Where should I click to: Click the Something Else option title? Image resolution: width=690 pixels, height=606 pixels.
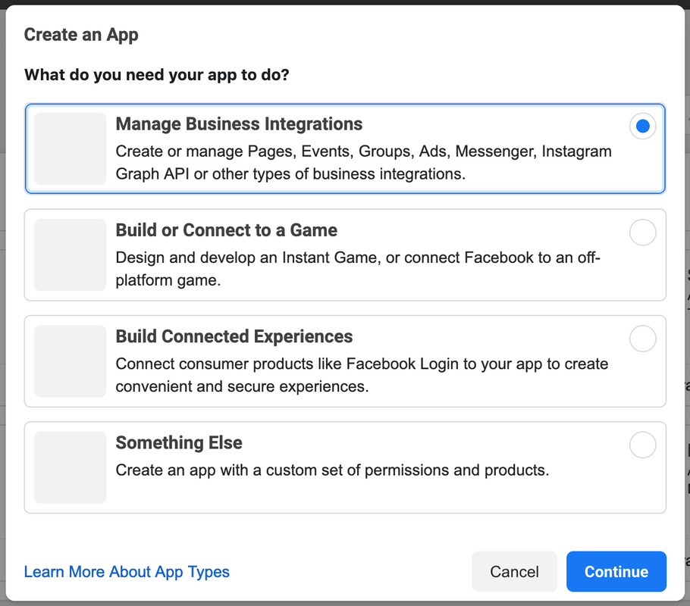pos(179,442)
